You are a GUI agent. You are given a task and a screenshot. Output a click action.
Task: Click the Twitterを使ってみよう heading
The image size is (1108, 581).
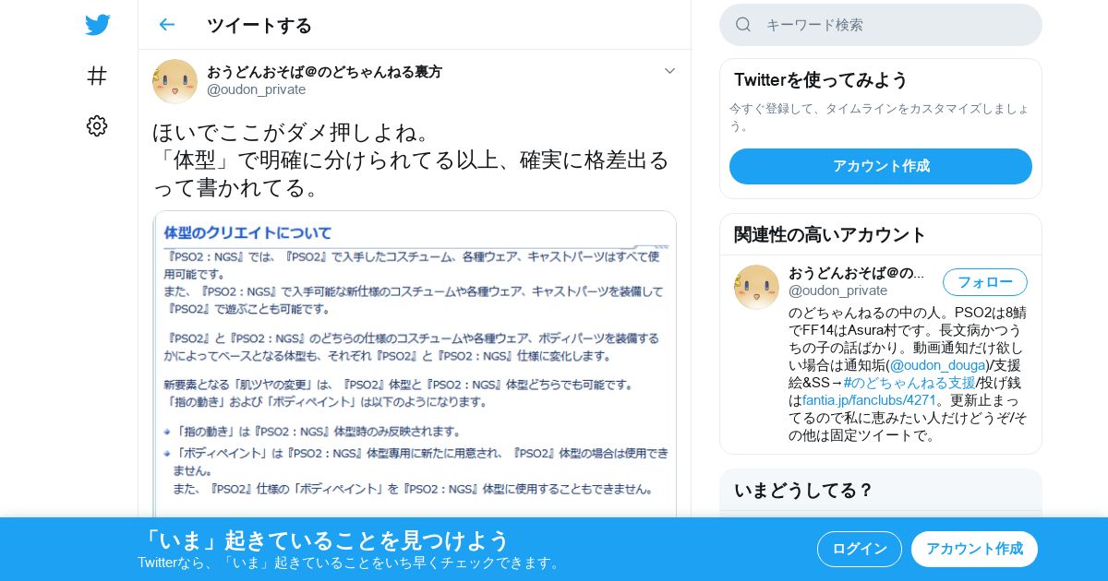click(x=821, y=79)
